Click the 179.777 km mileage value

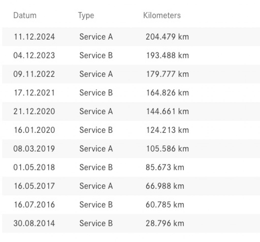coord(167,74)
